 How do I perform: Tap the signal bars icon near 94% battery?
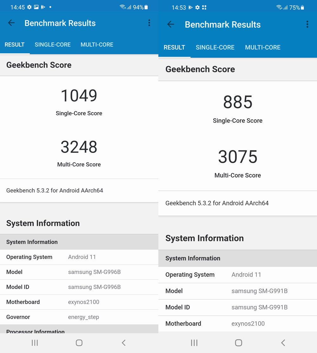tap(129, 7)
